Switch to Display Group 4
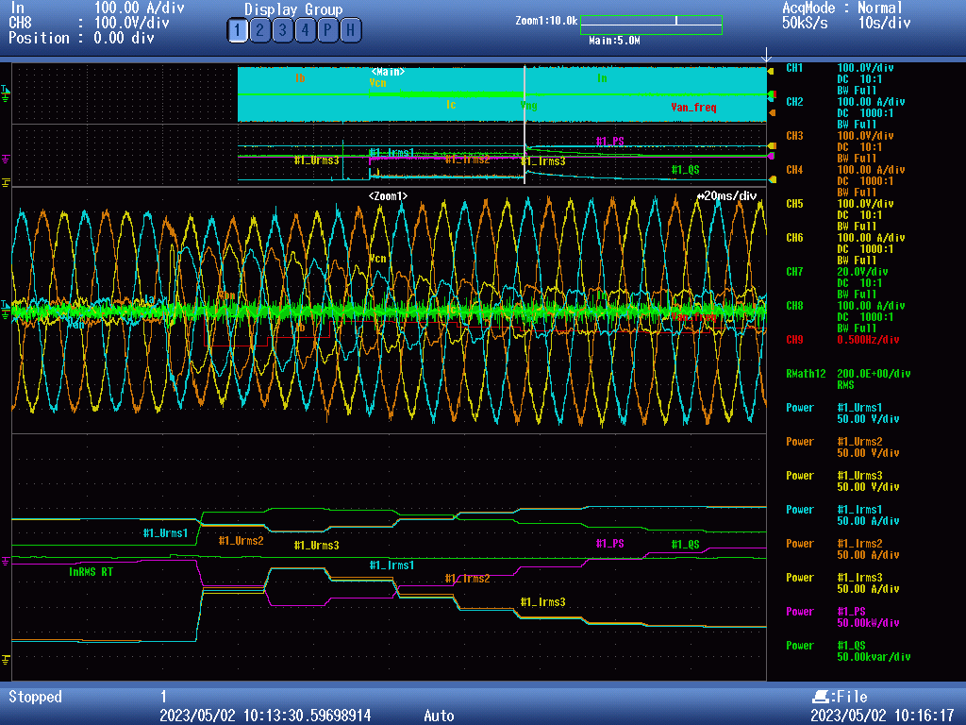Screen dimensions: 966x725 [305, 31]
